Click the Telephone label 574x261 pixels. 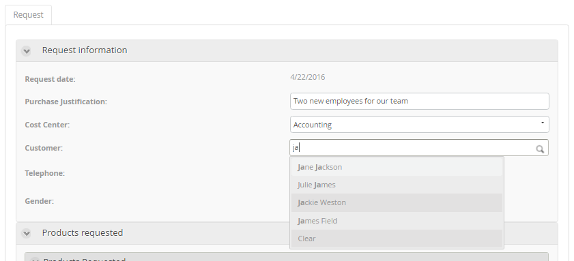44,173
